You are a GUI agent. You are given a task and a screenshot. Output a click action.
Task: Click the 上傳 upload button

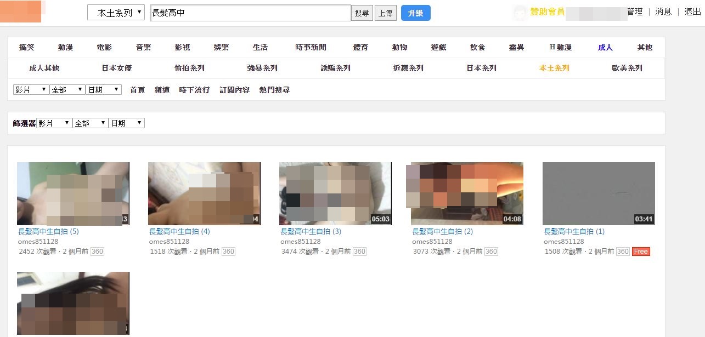pos(386,12)
